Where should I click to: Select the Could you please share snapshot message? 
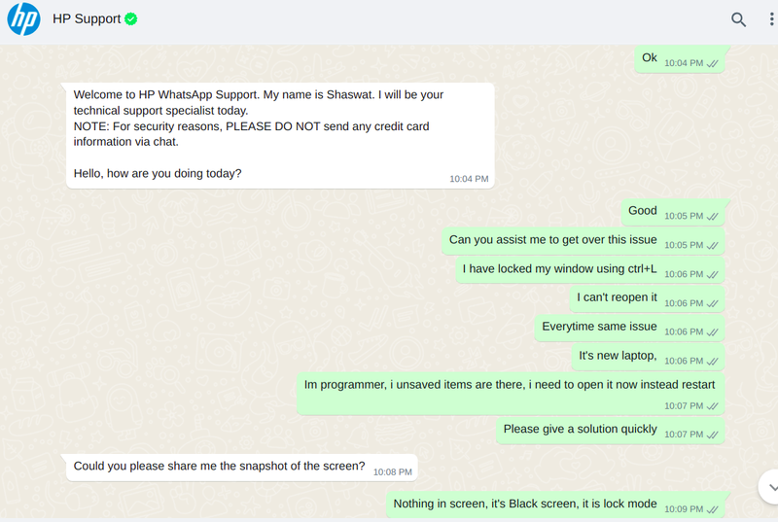pyautogui.click(x=241, y=468)
